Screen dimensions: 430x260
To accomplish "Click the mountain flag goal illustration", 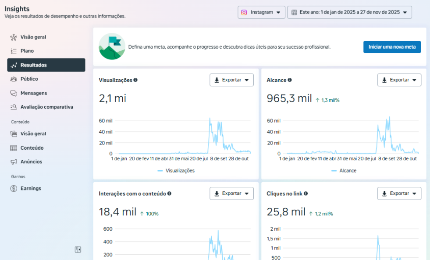I will pos(112,46).
